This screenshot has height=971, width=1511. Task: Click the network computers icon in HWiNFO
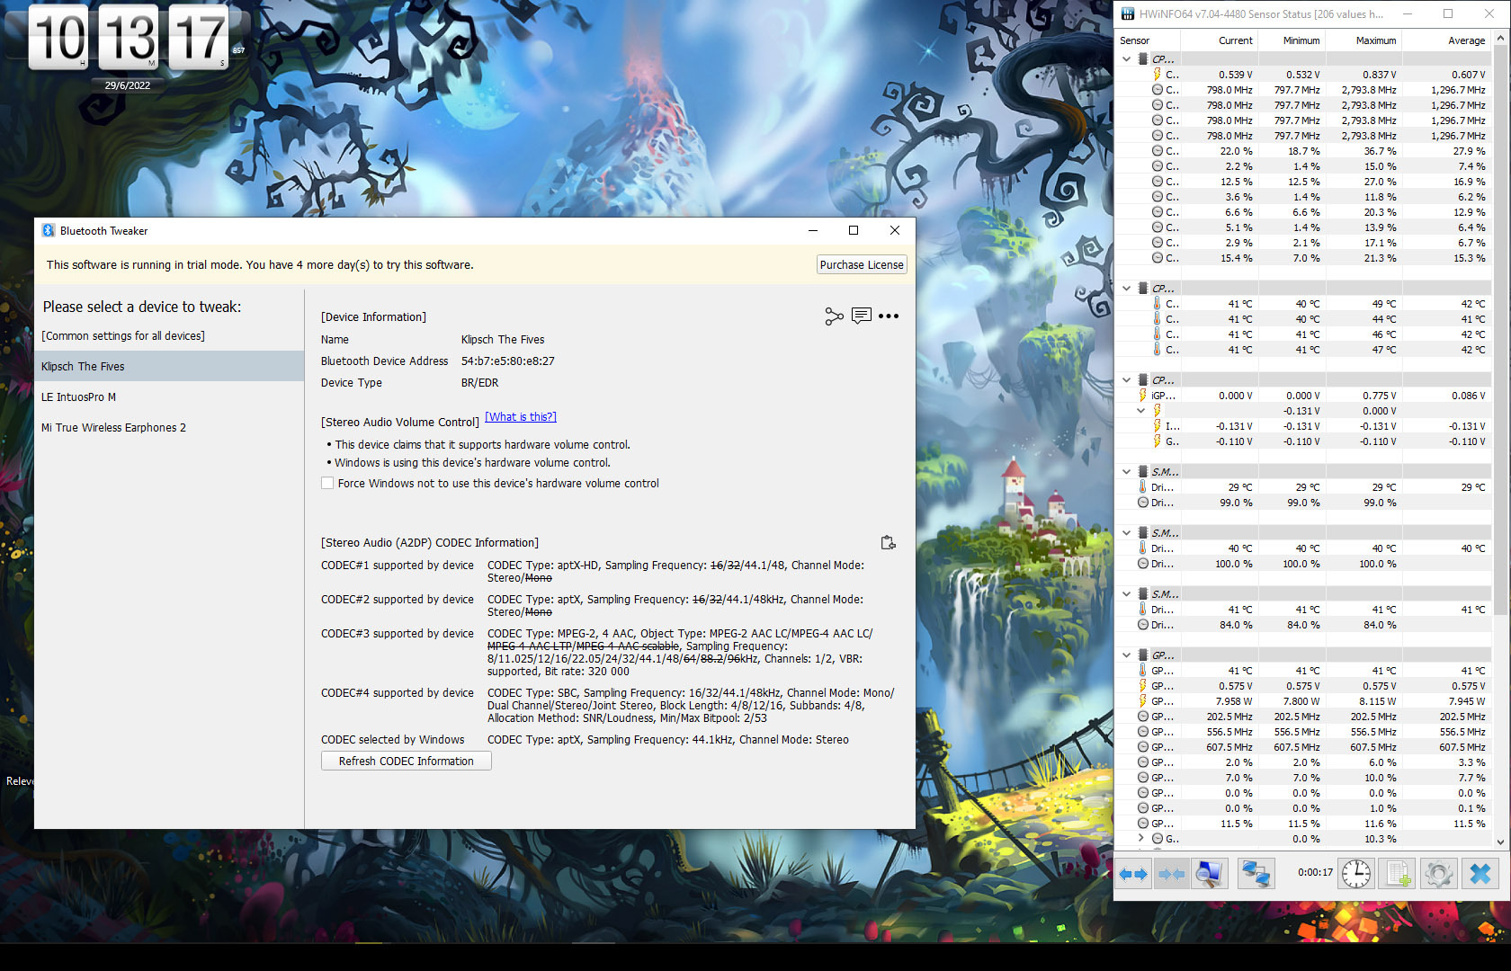pos(1255,874)
